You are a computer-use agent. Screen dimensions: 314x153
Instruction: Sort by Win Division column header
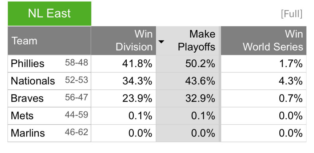click(x=134, y=40)
